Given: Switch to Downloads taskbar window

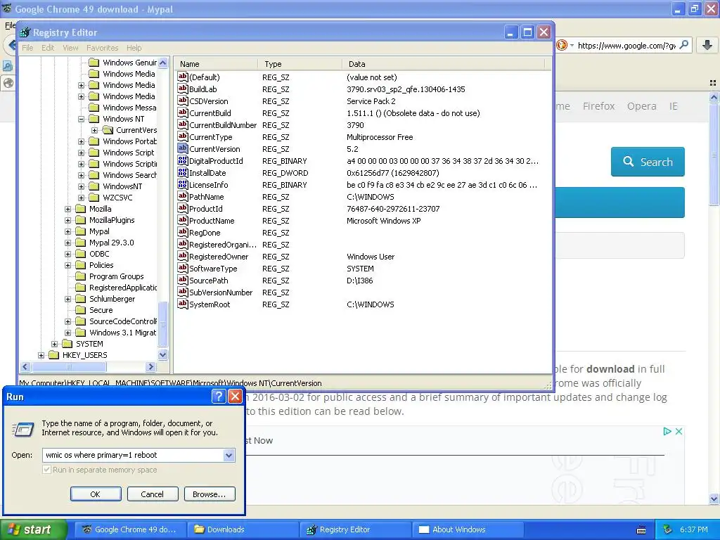Looking at the screenshot, I should [243, 529].
